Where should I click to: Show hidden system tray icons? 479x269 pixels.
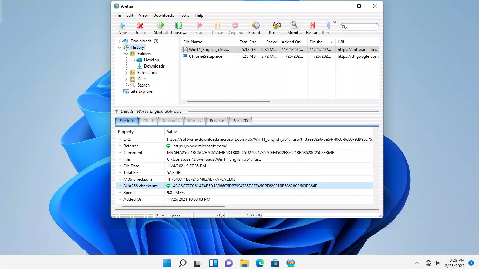[417, 263]
